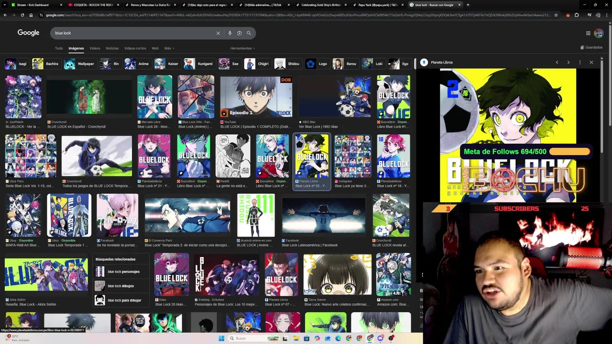Screen dimensions: 612x344
Task: Open a new browser tab
Action: [468, 5]
